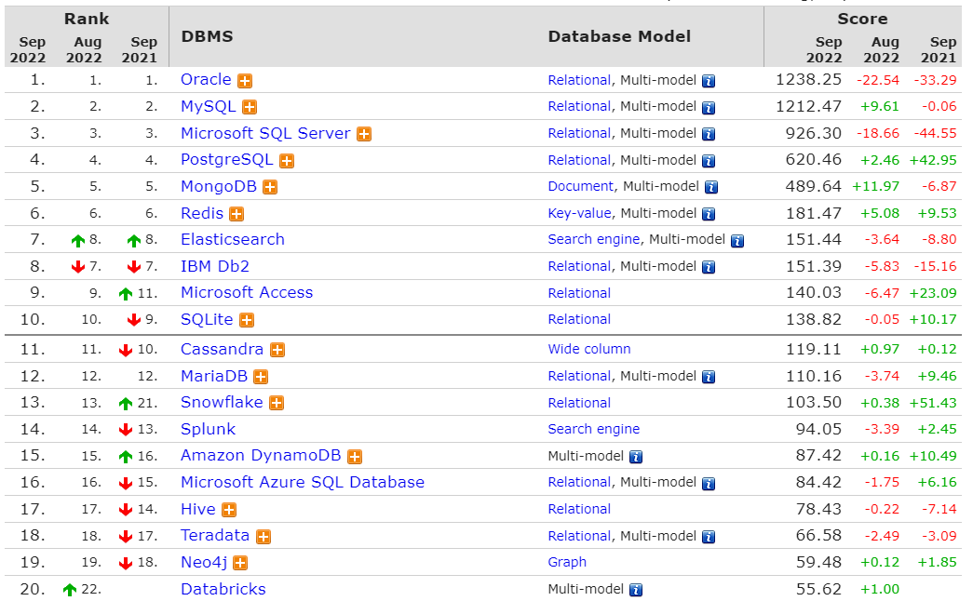Click the orange plus icon beside Neo4j
973x601 pixels.
pos(240,564)
